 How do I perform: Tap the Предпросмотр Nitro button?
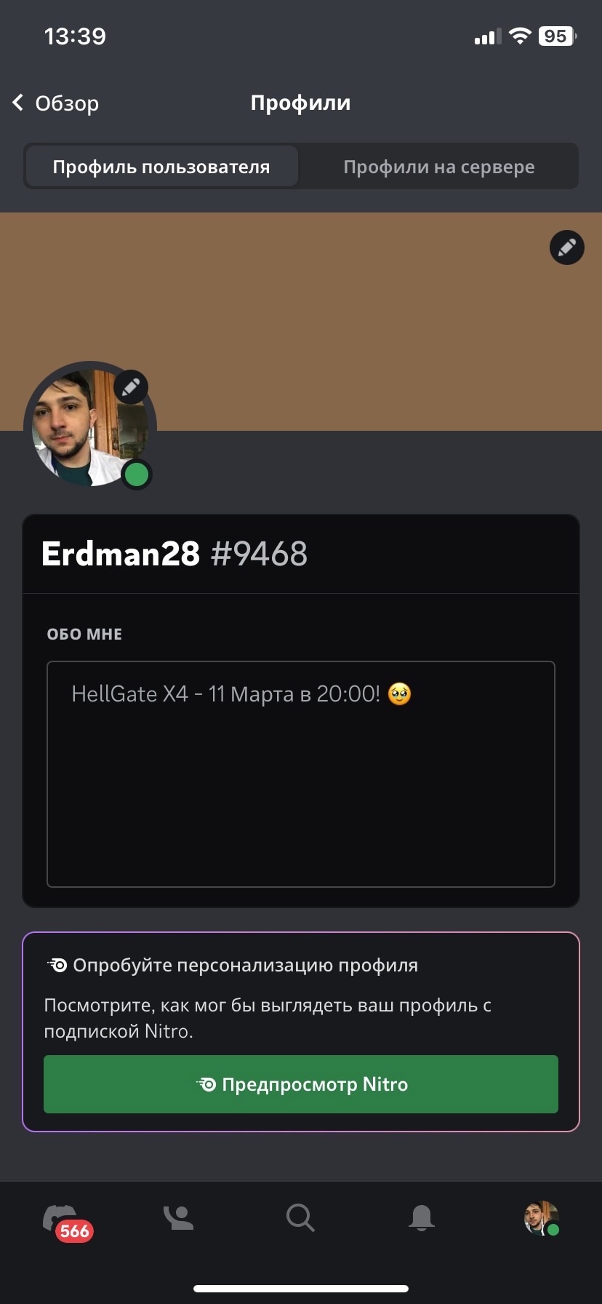coord(301,1084)
